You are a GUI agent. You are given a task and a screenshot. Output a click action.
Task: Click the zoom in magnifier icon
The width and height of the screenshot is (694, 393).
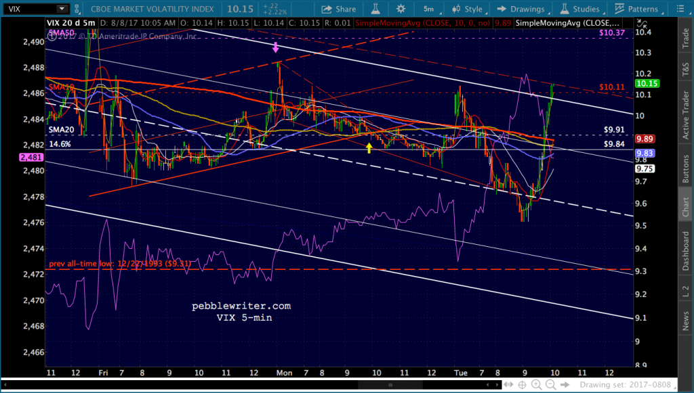[x=536, y=385]
